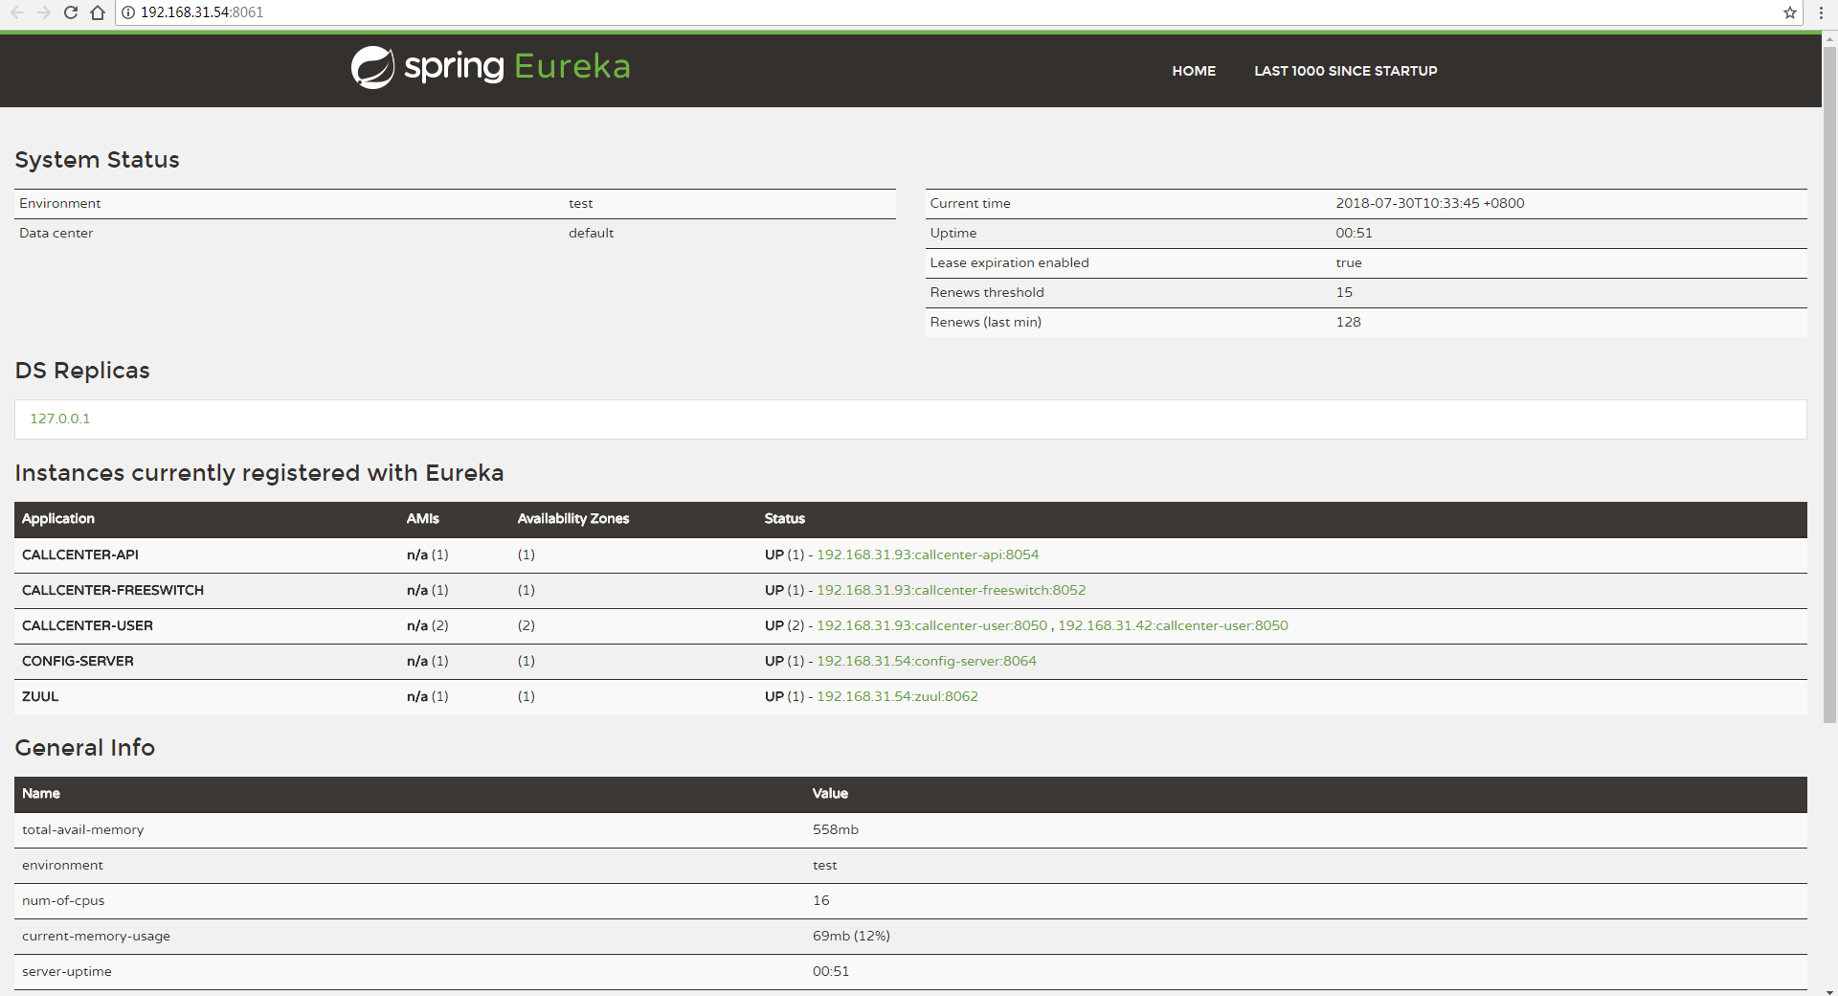The height and width of the screenshot is (996, 1838).
Task: Select the CONFIG-SERVER application name
Action: [78, 661]
